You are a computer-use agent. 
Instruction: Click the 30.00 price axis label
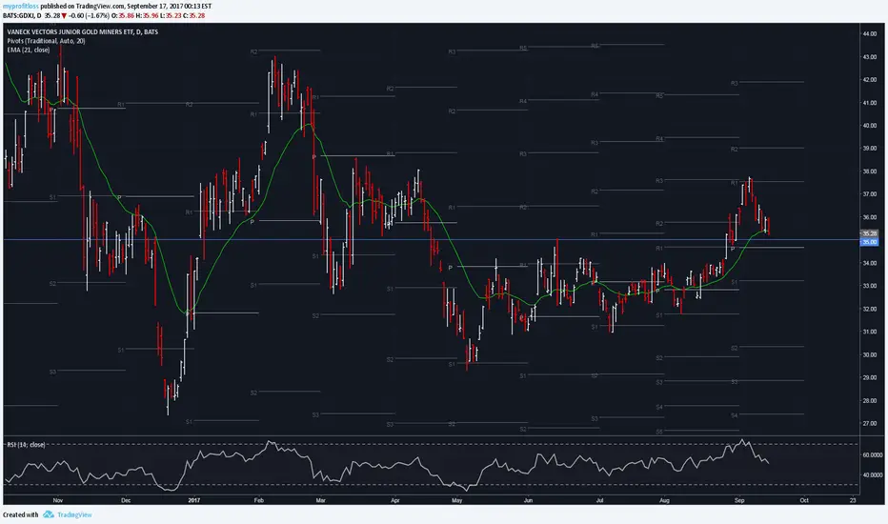869,354
